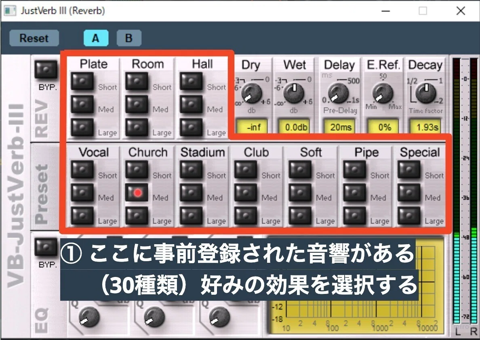The width and height of the screenshot is (480, 340).
Task: Select Room Short reverb
Action: point(137,81)
